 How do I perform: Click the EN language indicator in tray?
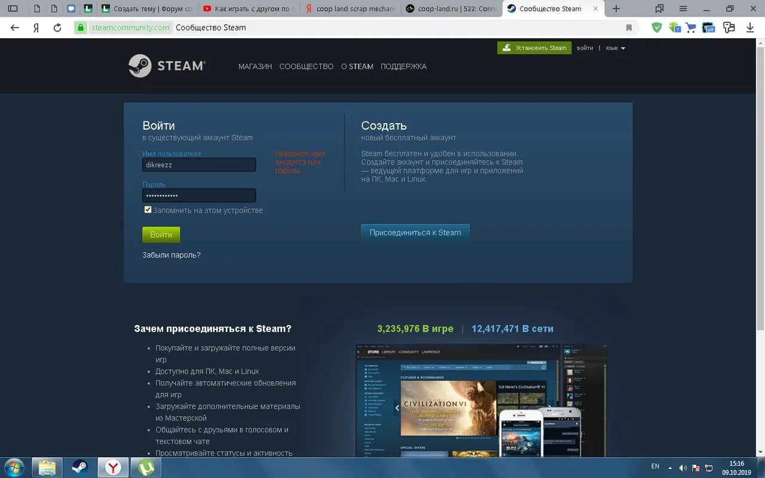tap(655, 466)
